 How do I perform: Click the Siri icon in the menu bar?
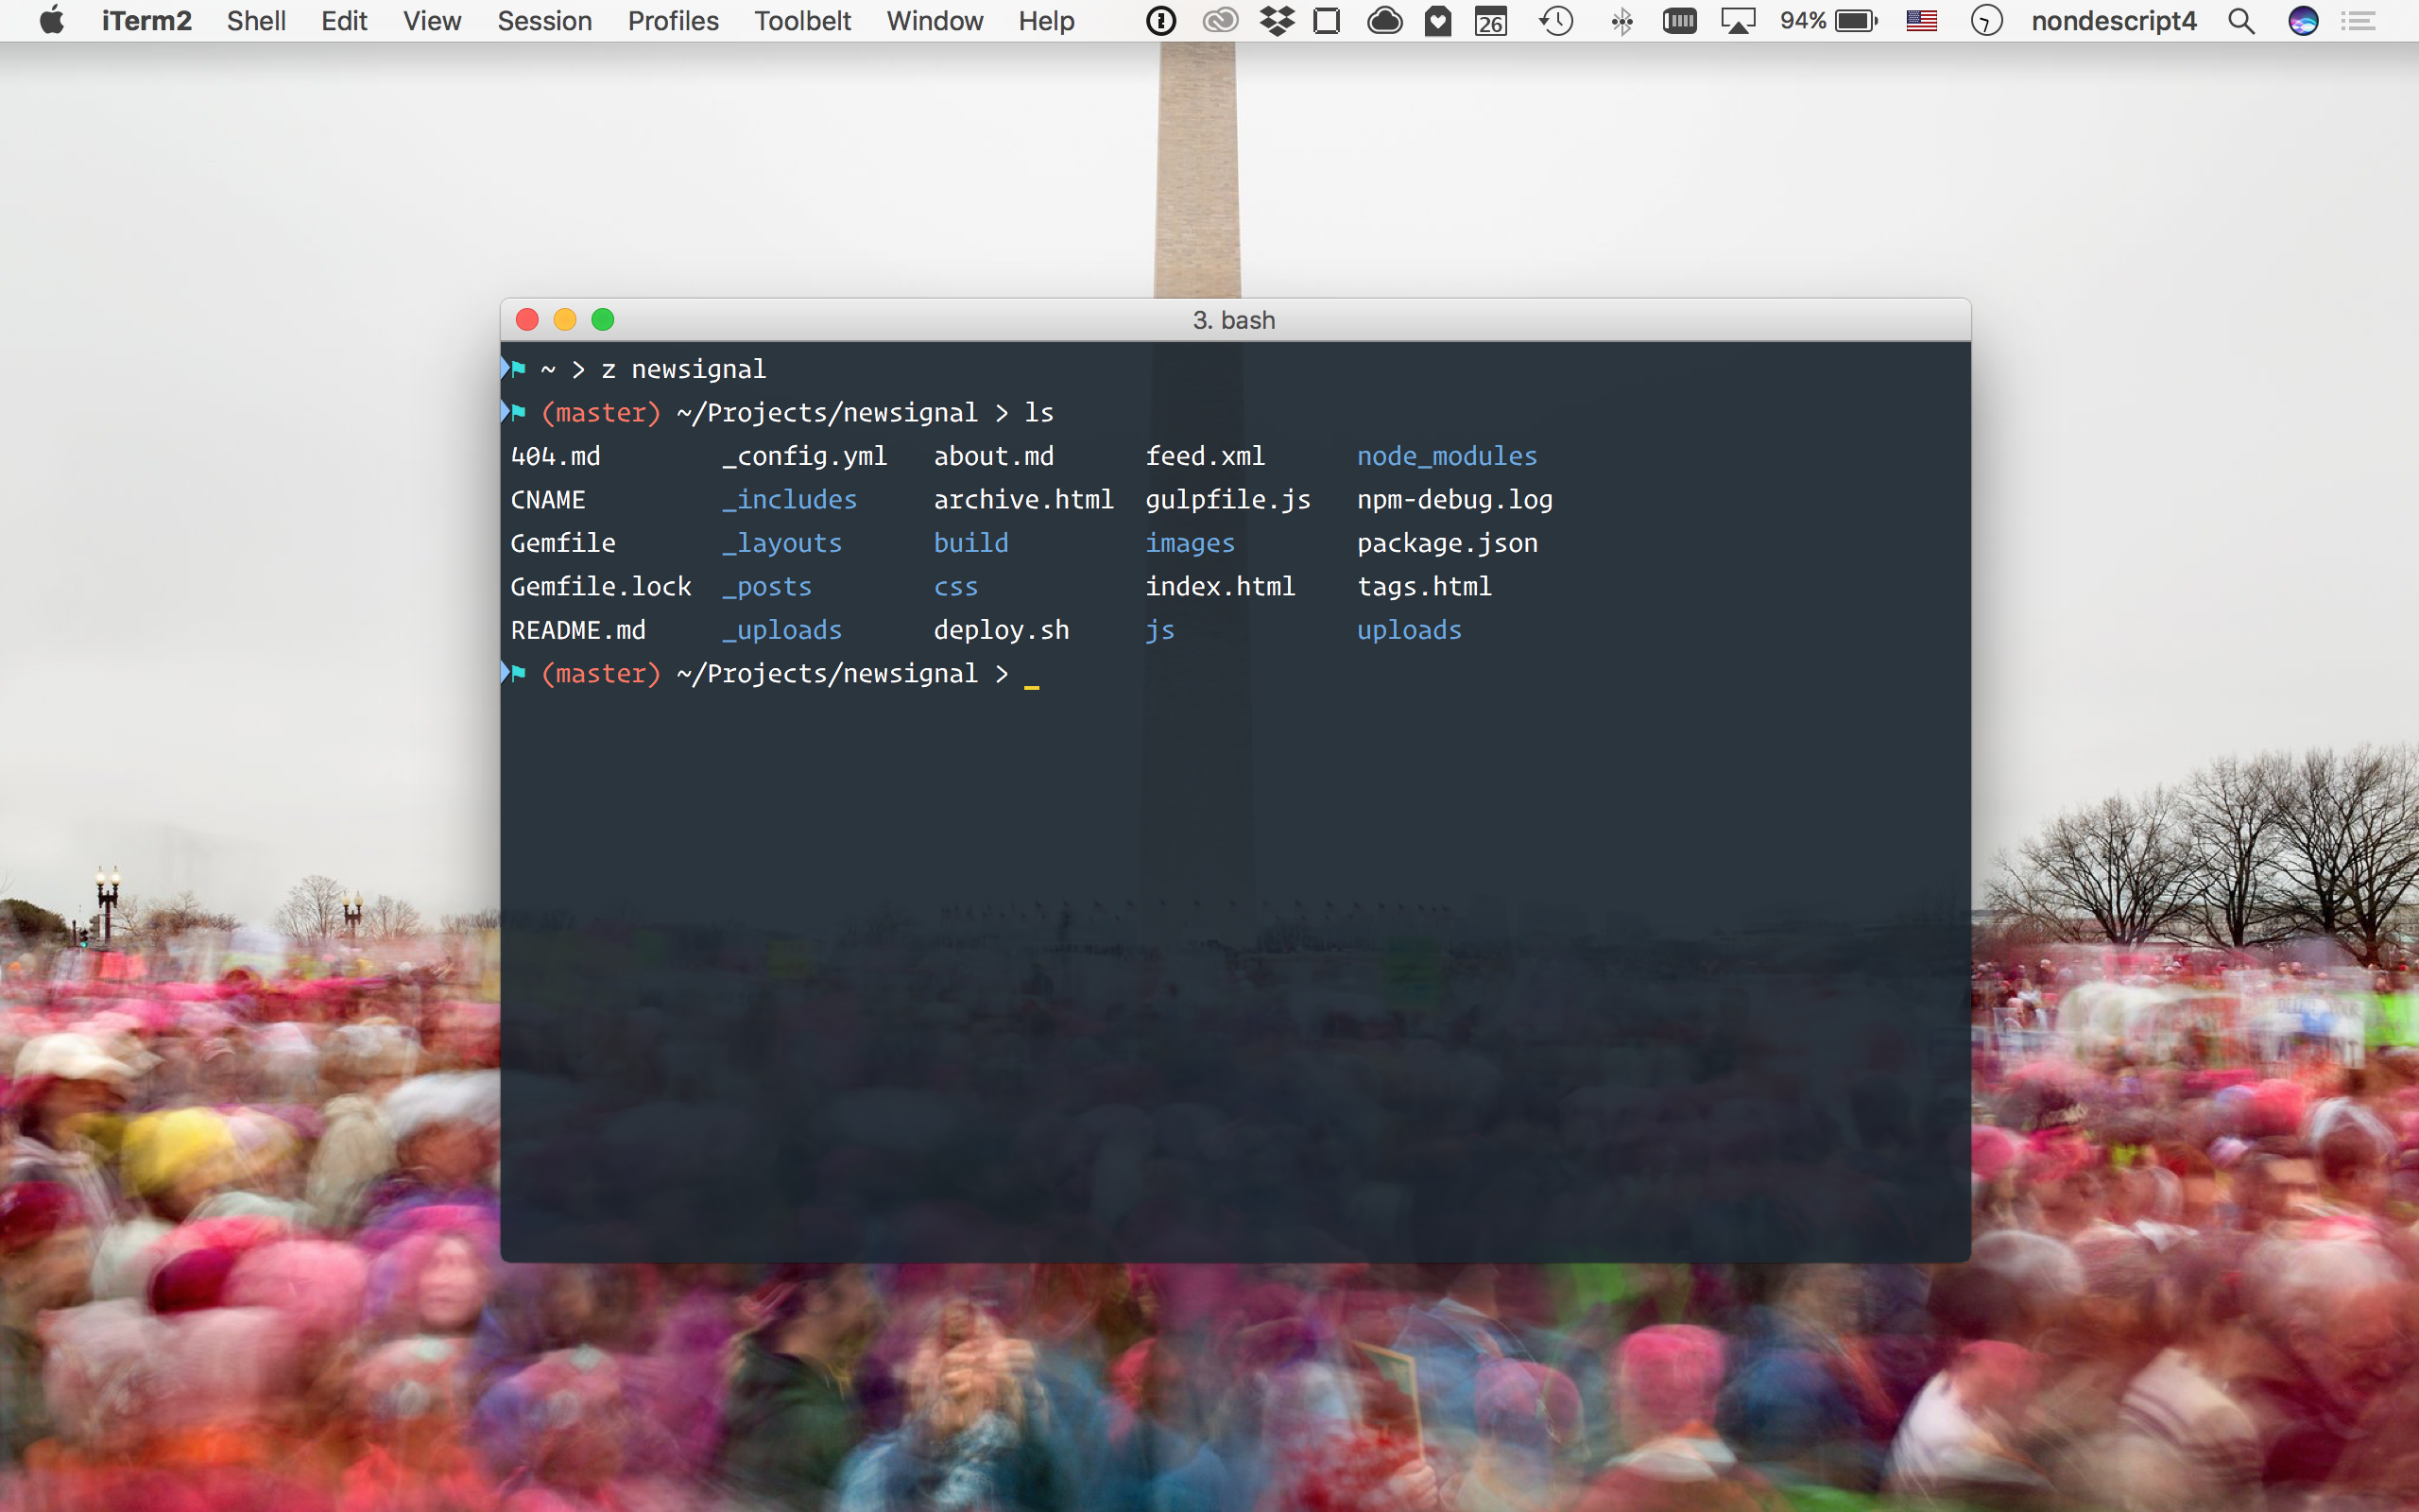pyautogui.click(x=2303, y=20)
